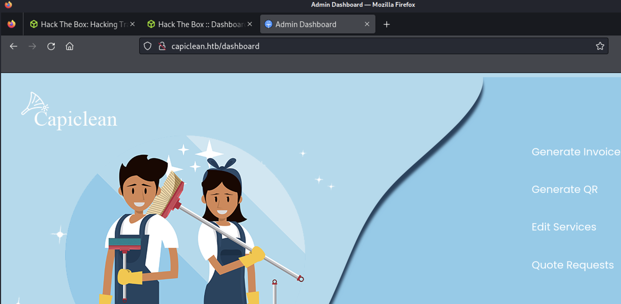Open the Generate QR link
The image size is (621, 304).
[x=564, y=189]
